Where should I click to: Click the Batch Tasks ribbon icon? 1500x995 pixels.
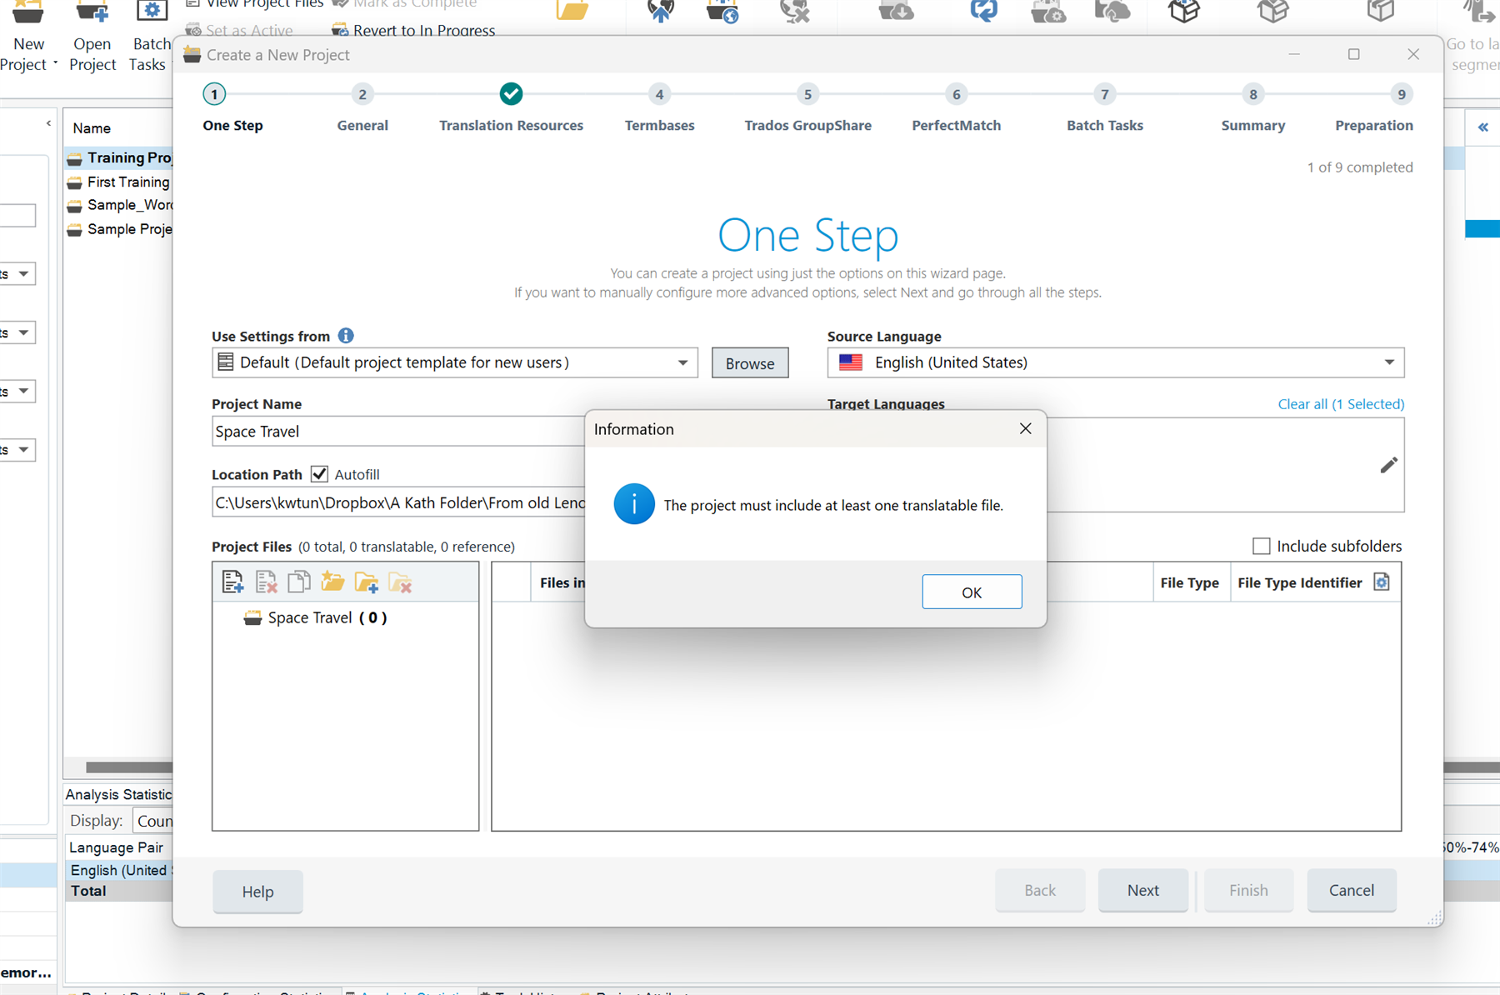click(151, 37)
